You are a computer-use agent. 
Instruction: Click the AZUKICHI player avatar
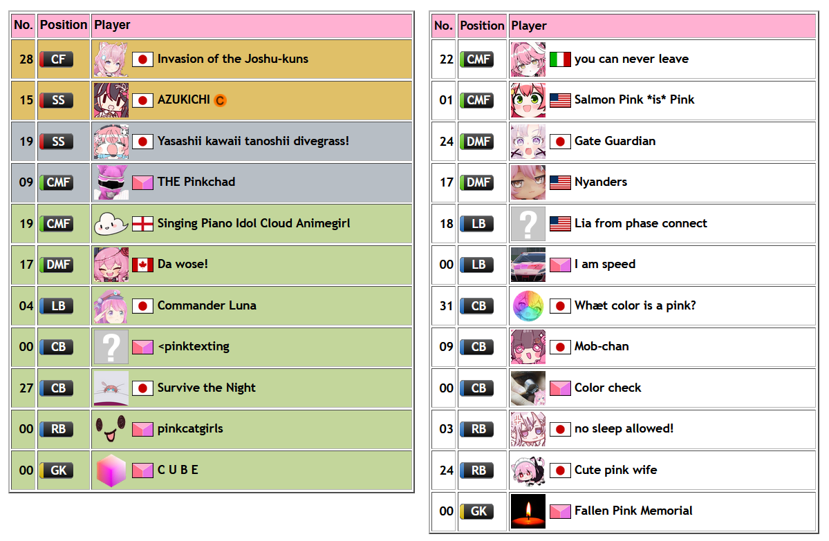(111, 100)
